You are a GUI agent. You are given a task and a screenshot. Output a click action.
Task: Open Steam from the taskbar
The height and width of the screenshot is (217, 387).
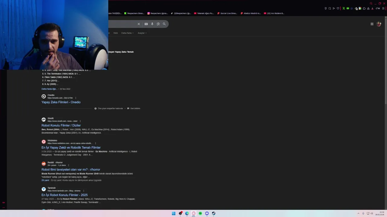[213, 213]
